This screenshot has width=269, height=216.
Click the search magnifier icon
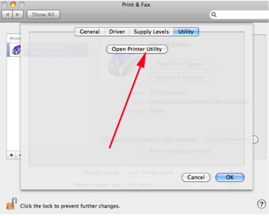214,15
